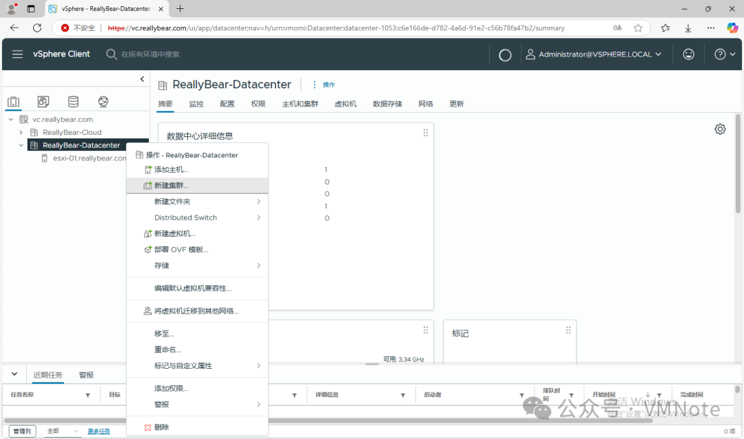
Task: Switch to the 网络 tab
Action: [x=426, y=104]
